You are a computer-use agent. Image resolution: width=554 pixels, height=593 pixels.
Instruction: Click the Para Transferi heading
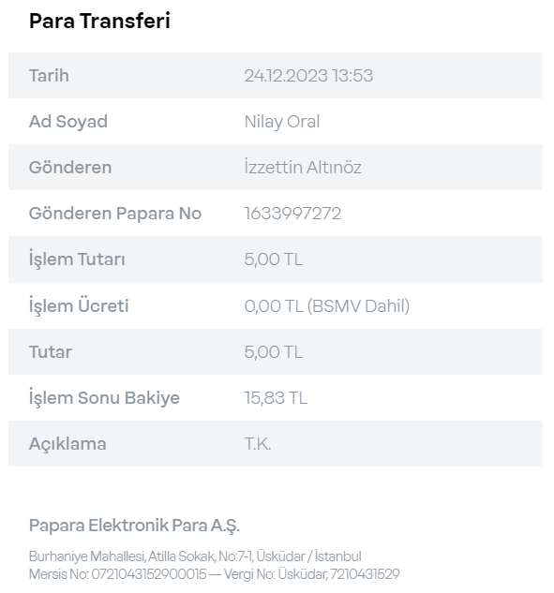coord(99,21)
